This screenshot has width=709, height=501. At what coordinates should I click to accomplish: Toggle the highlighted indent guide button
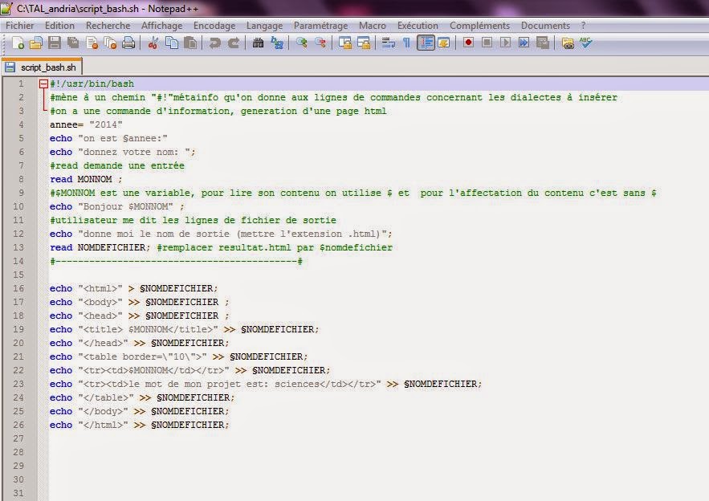[x=426, y=43]
